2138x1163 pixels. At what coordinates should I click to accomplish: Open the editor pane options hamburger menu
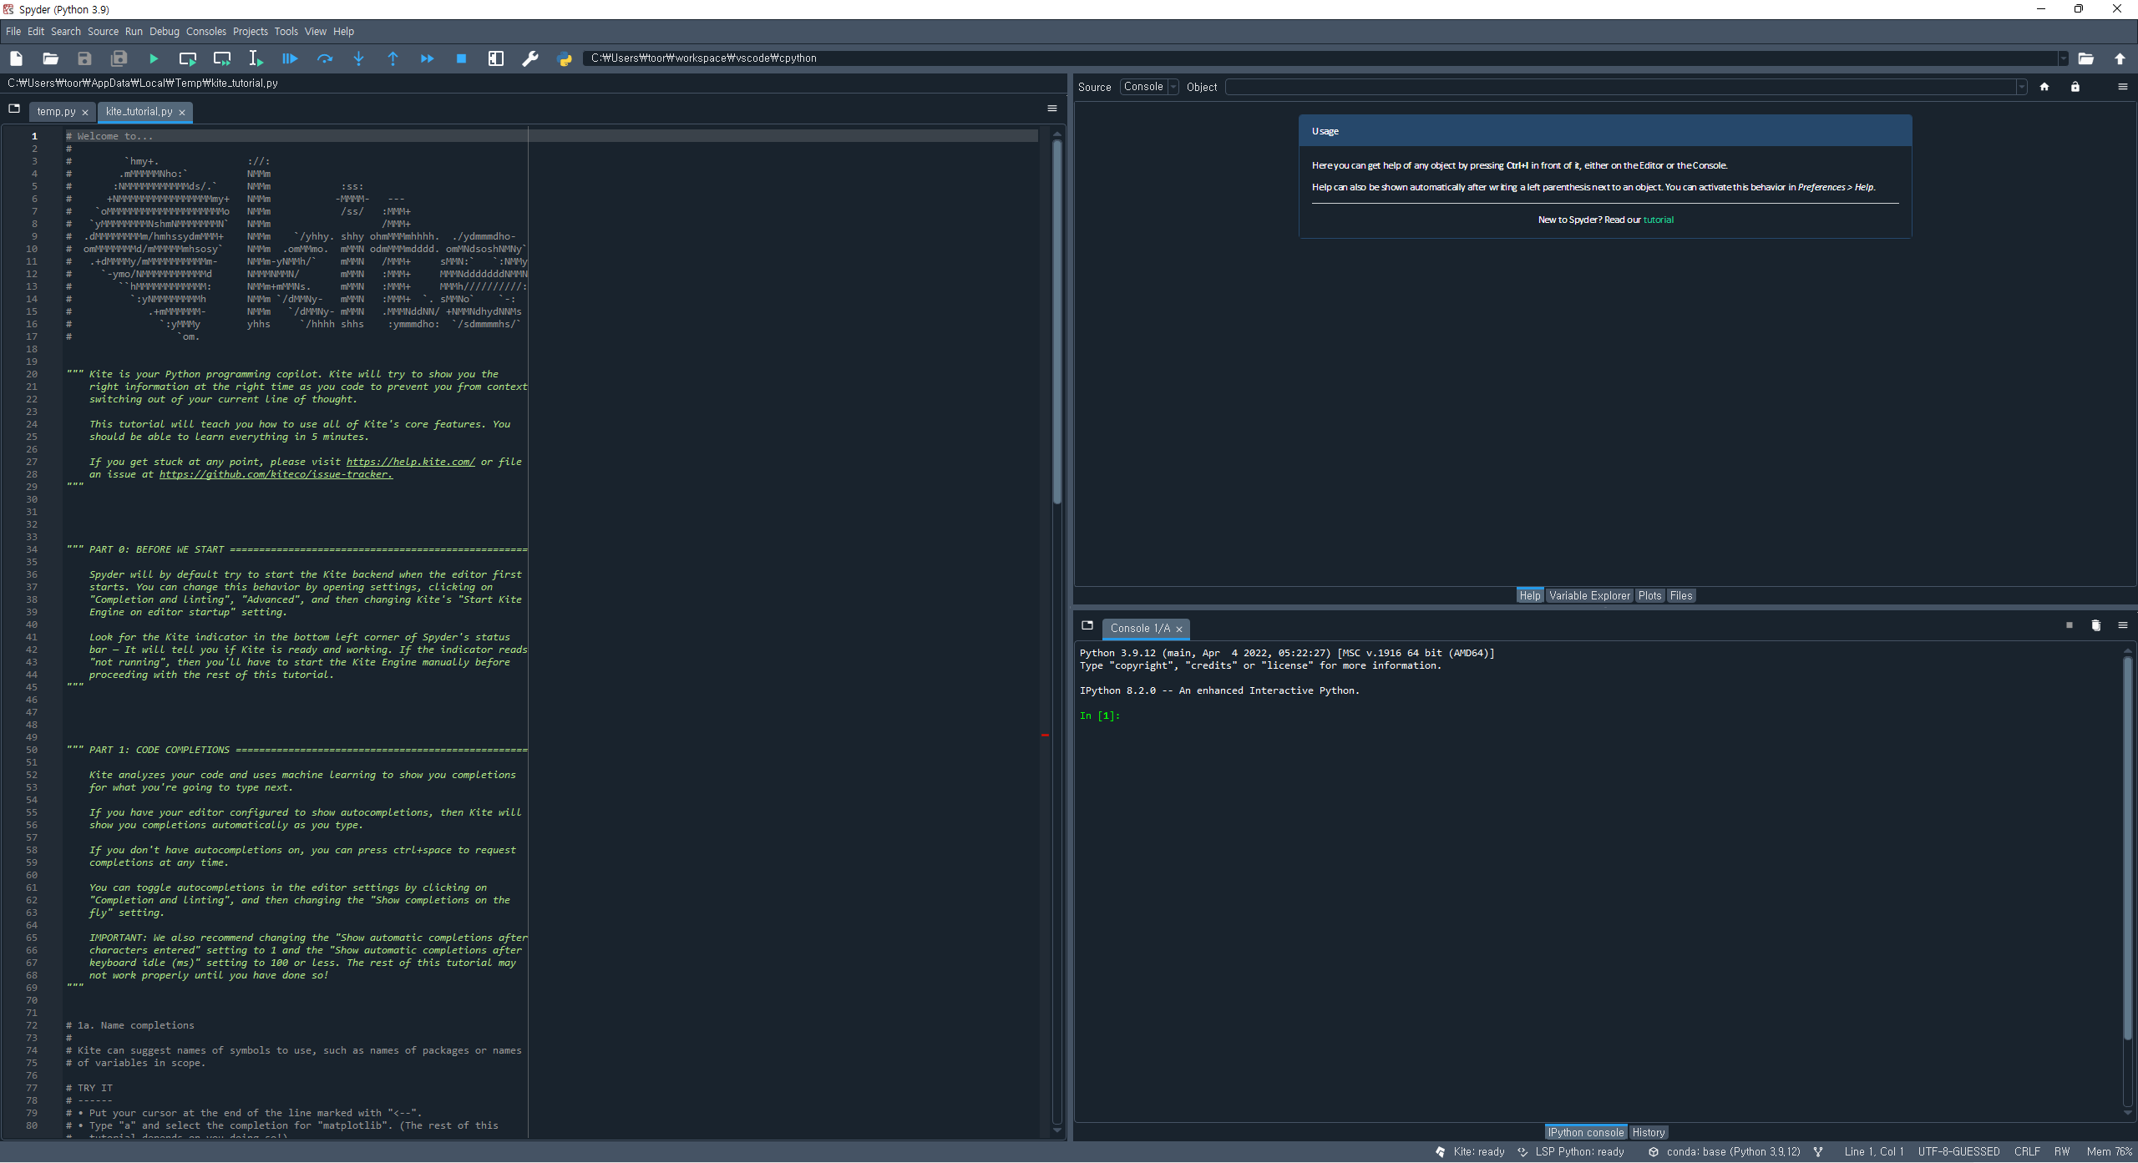(1052, 109)
